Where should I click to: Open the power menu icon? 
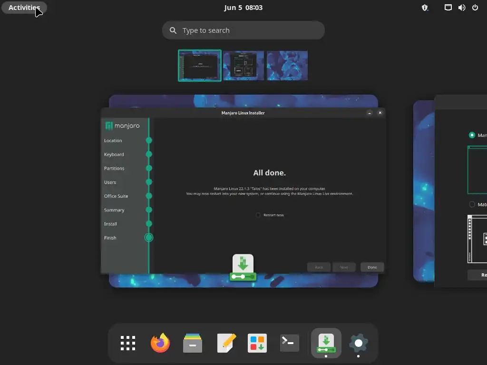(475, 8)
